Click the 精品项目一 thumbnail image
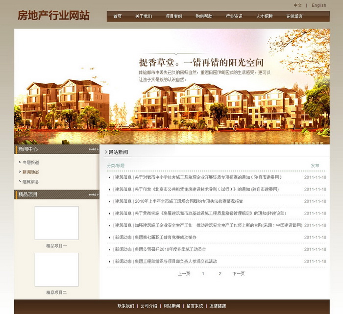Image resolution: width=343 pixels, height=314 pixels. [x=56, y=223]
